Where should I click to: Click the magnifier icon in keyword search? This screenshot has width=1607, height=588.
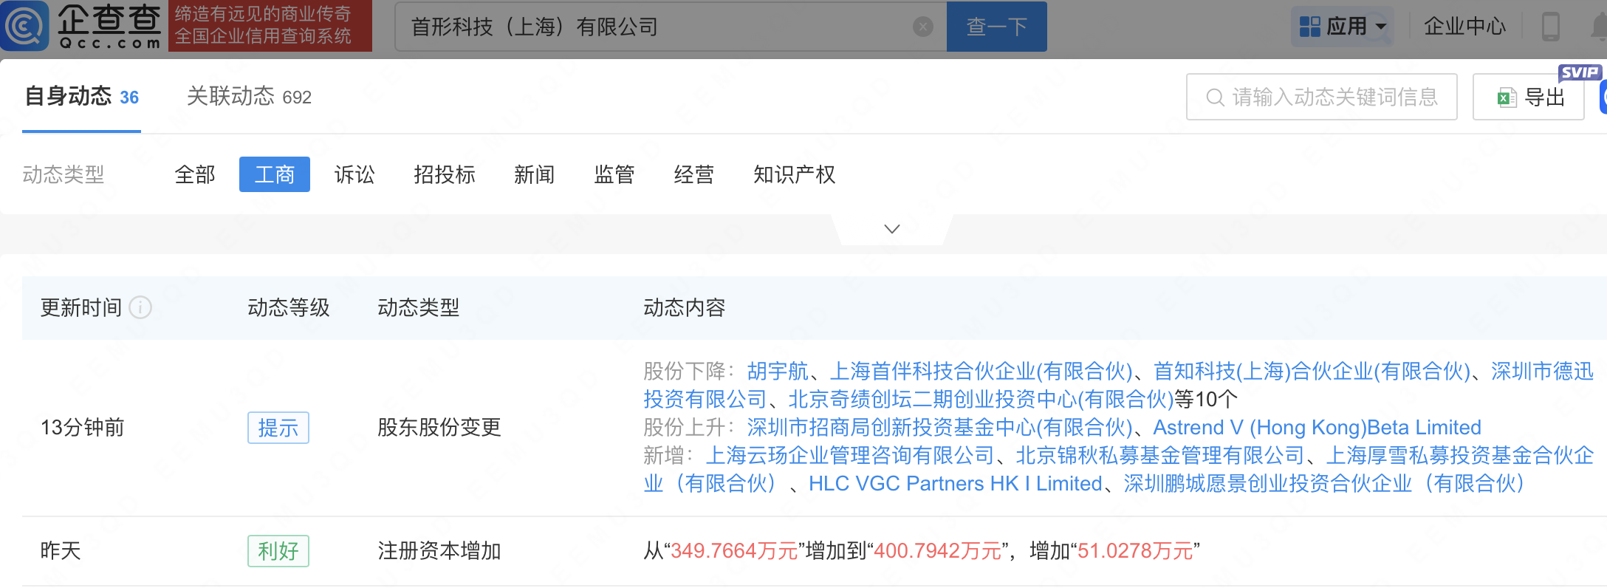[1214, 98]
